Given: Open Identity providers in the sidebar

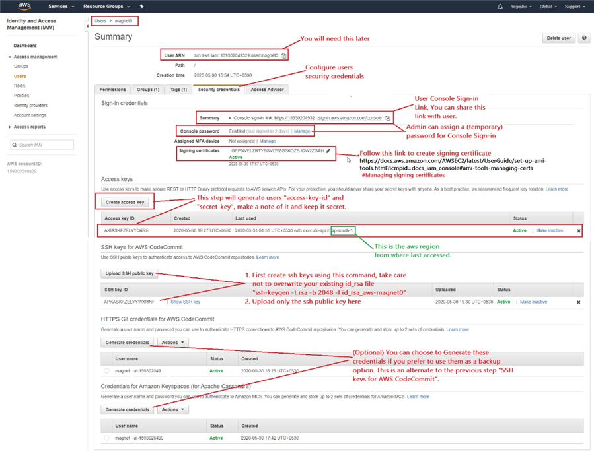Looking at the screenshot, I should [30, 106].
